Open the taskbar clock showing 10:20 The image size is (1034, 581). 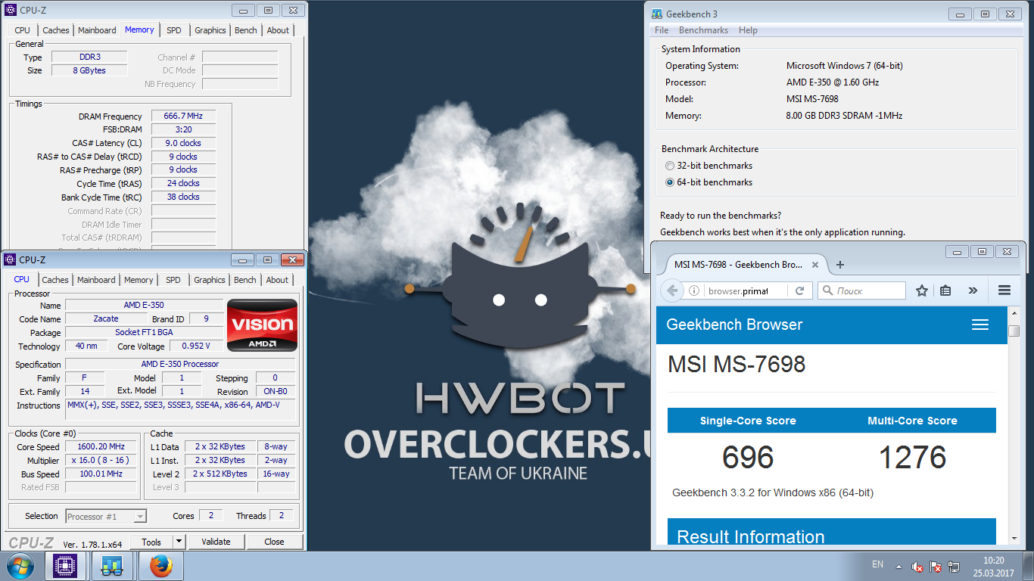point(993,567)
